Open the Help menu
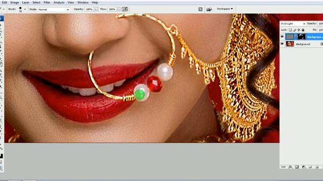 95,3
